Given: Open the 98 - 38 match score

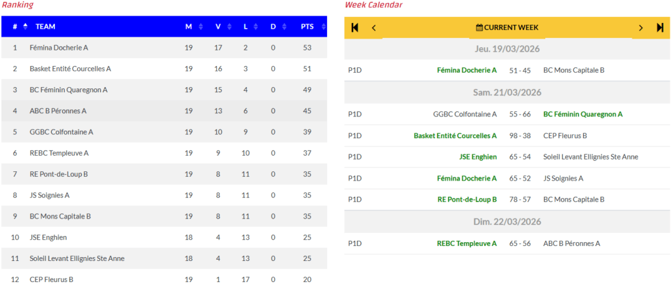Looking at the screenshot, I should (520, 136).
